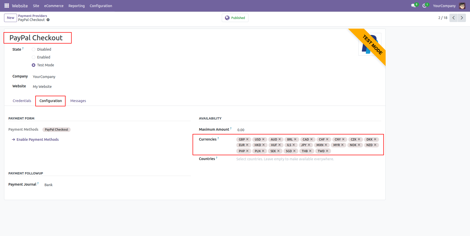Click the PayPal logo image
470x236 pixels.
(370, 44)
